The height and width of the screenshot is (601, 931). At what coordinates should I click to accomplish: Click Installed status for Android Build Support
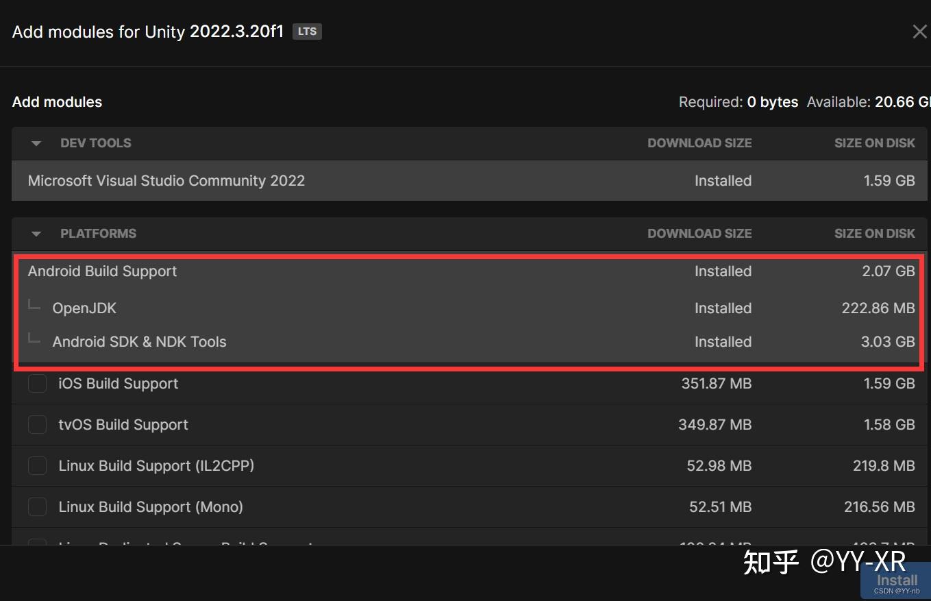(x=723, y=271)
